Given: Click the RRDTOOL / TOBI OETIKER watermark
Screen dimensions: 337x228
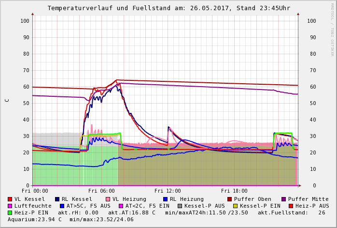Looking at the screenshot, I should [332, 29].
